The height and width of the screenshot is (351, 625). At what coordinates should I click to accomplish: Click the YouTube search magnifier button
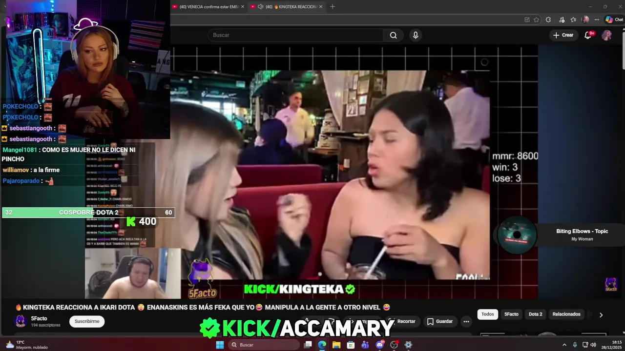pyautogui.click(x=393, y=35)
